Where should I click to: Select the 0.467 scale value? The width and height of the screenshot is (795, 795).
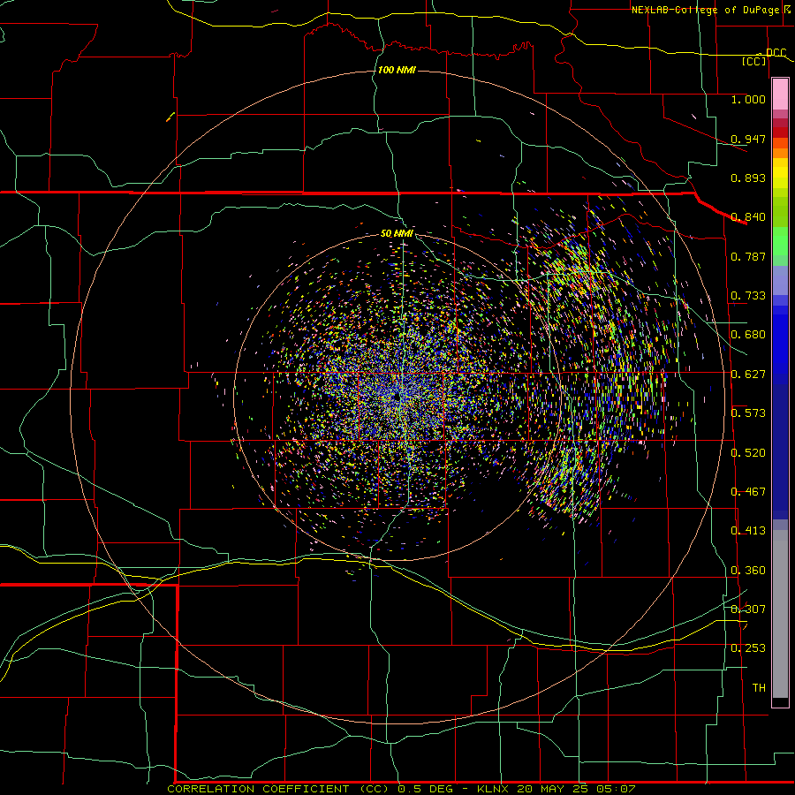pos(748,492)
